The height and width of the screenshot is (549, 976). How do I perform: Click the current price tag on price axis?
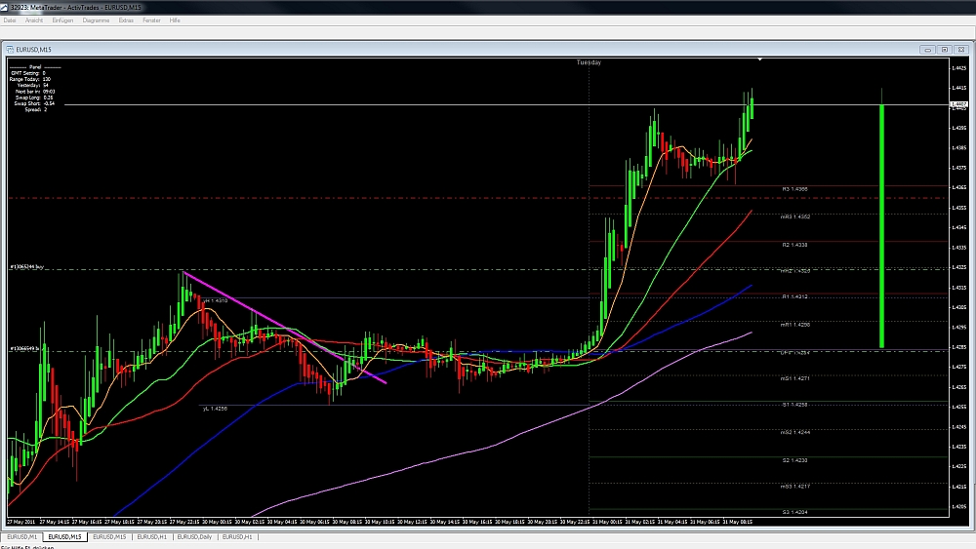(x=958, y=105)
